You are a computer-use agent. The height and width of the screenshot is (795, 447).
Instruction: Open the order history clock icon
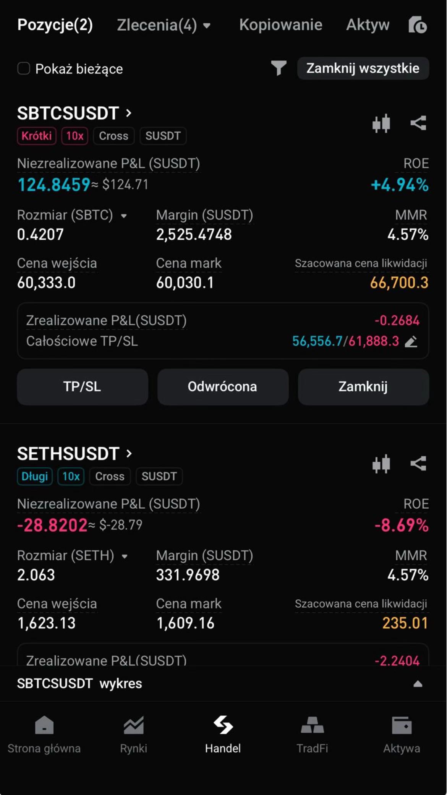(418, 25)
